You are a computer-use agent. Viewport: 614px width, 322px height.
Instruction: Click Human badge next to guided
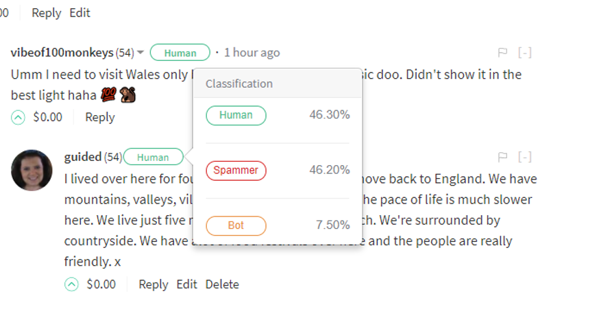coord(153,157)
